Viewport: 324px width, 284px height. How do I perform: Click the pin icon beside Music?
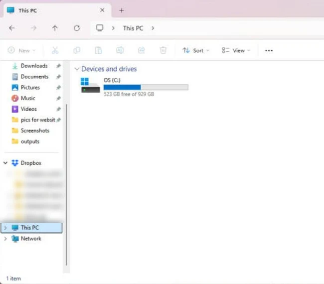(x=58, y=98)
